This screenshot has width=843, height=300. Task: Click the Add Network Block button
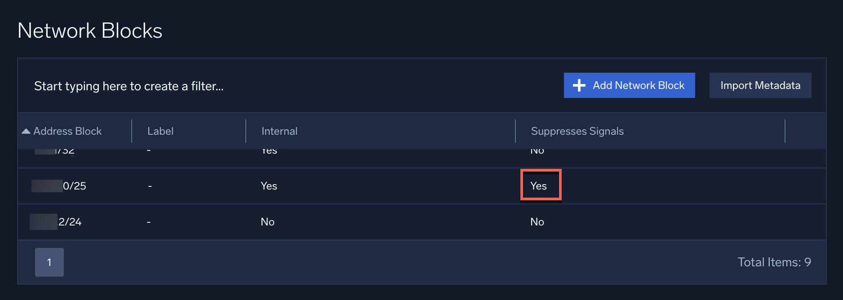[629, 85]
